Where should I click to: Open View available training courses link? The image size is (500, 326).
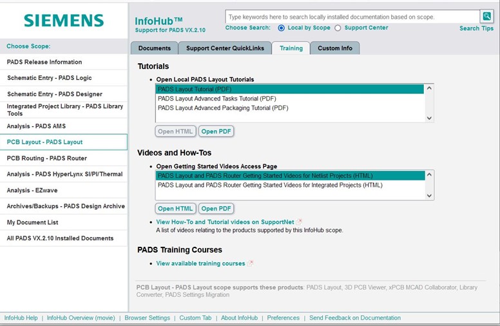coord(200,264)
